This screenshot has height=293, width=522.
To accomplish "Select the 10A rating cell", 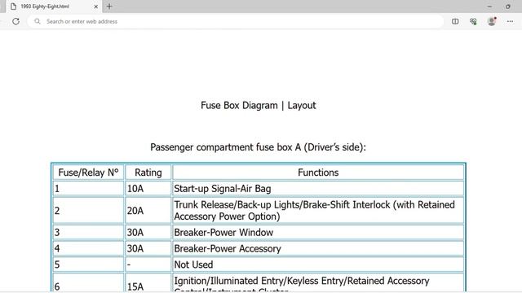I will pyautogui.click(x=148, y=189).
